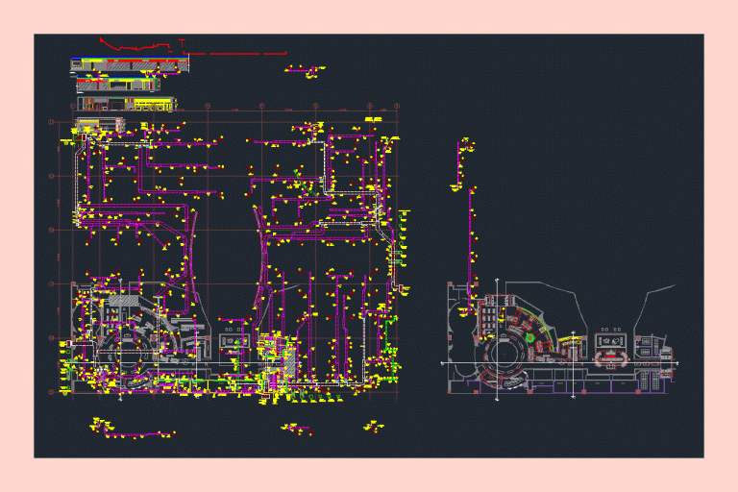
Task: Click the CAD drawing preview image
Action: 369,246
